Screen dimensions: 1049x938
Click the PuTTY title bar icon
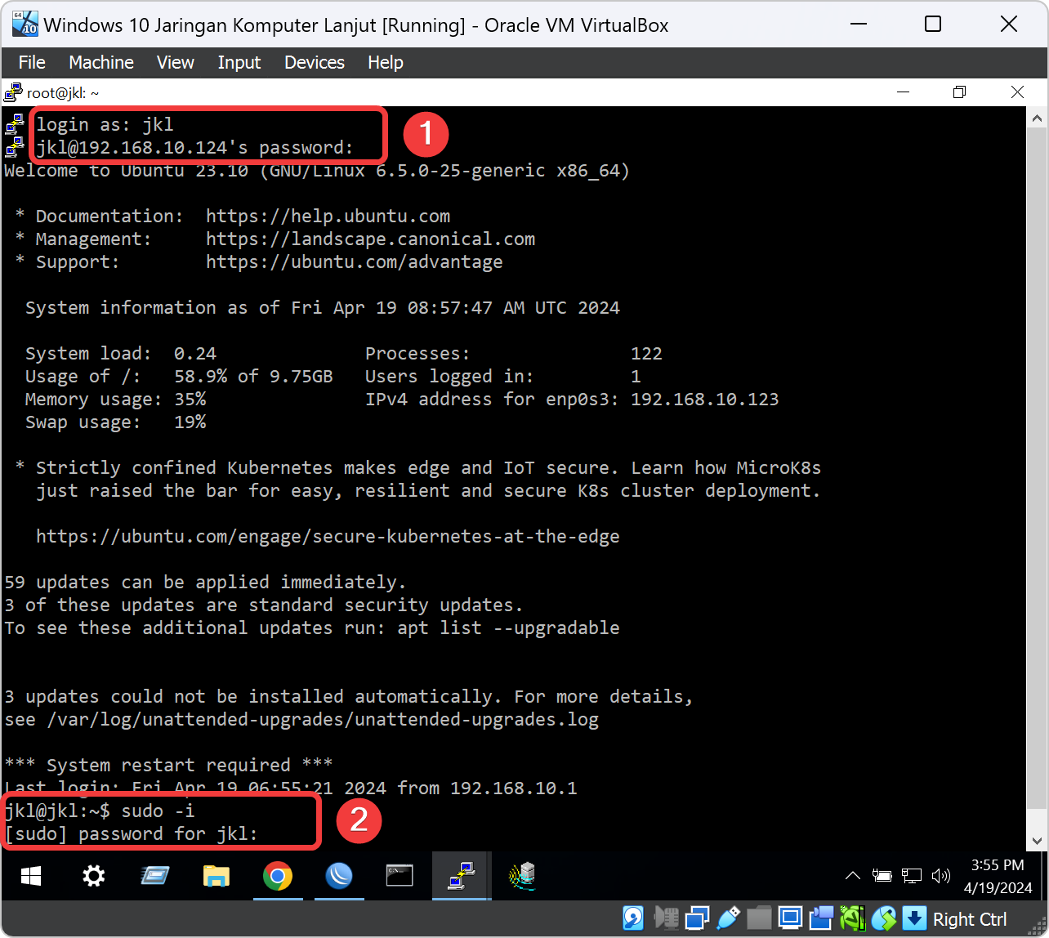(x=13, y=92)
